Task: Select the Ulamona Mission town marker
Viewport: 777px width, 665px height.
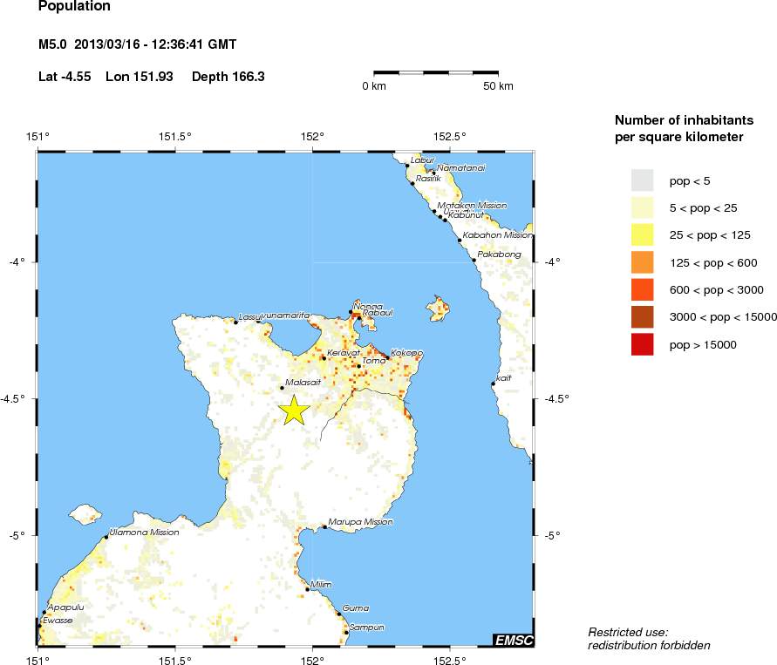Action: pos(106,537)
